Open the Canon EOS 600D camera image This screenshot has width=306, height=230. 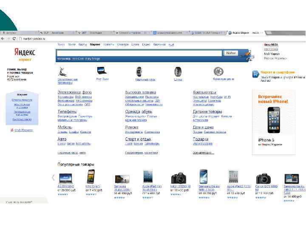263,178
